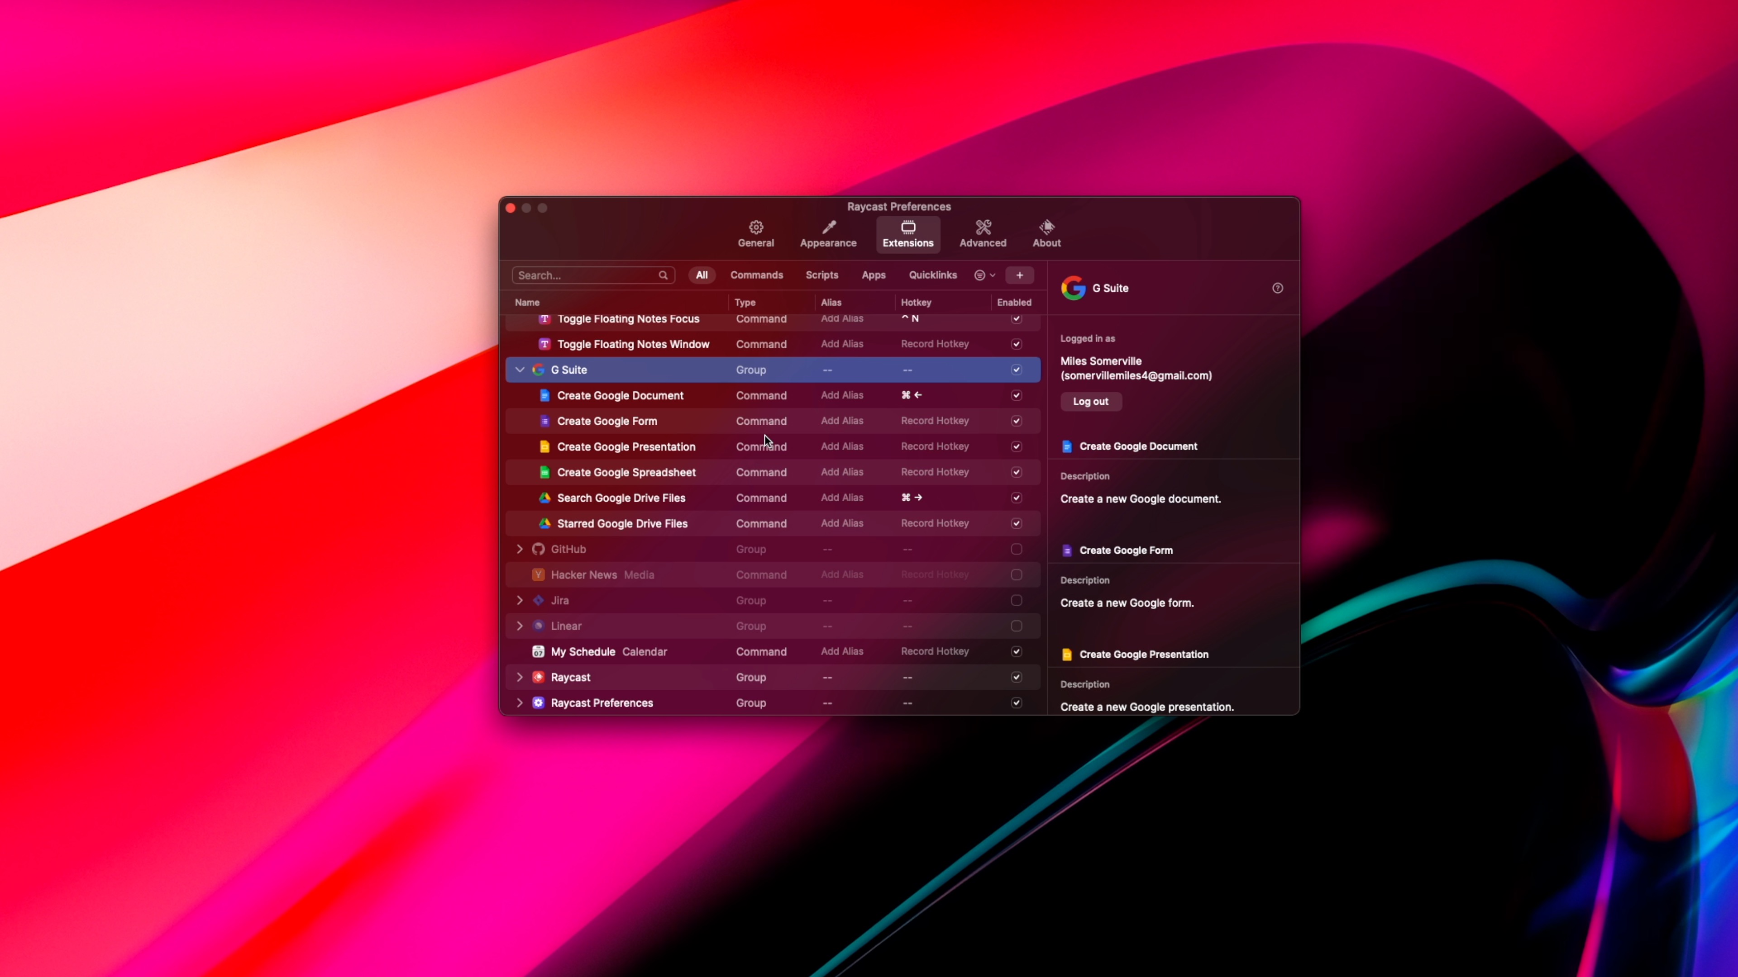
Task: Log out of the G Suite account
Action: pos(1090,401)
